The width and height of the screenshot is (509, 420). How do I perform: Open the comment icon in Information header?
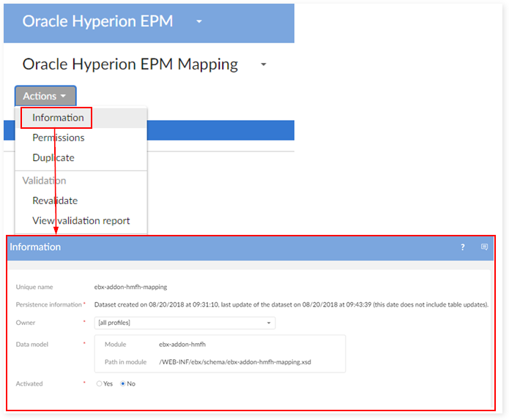click(484, 247)
